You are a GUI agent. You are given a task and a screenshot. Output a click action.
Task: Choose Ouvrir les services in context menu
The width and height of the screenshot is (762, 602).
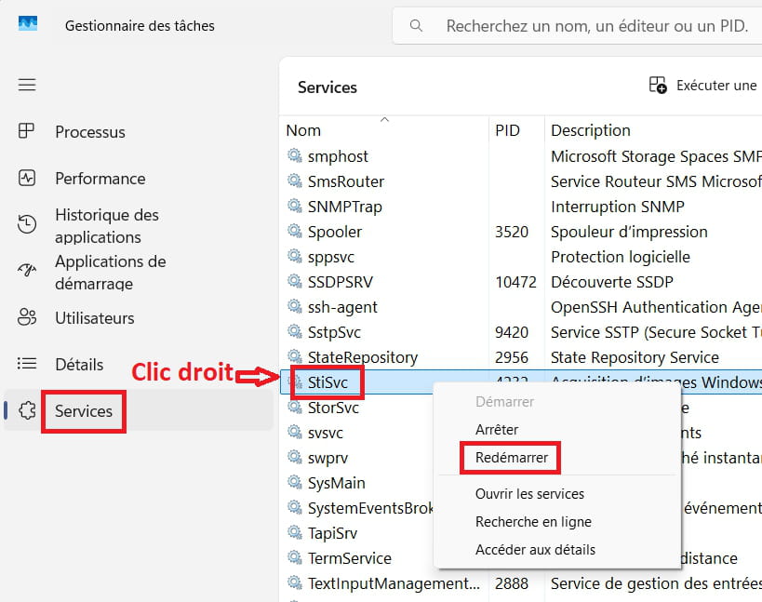(x=529, y=494)
